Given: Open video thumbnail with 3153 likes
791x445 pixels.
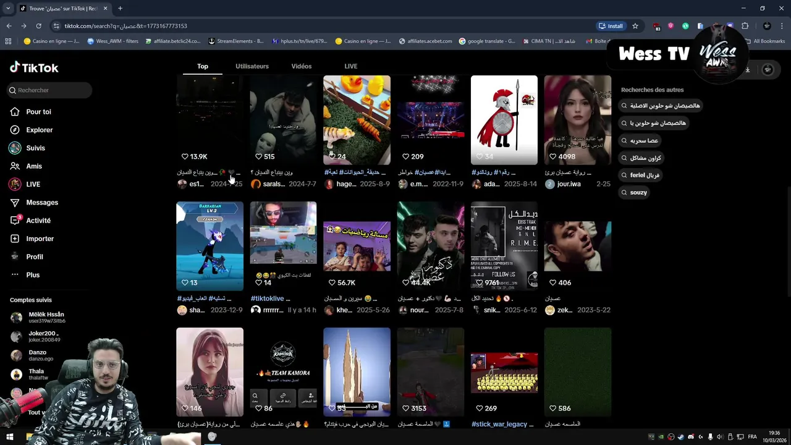Looking at the screenshot, I should (431, 372).
